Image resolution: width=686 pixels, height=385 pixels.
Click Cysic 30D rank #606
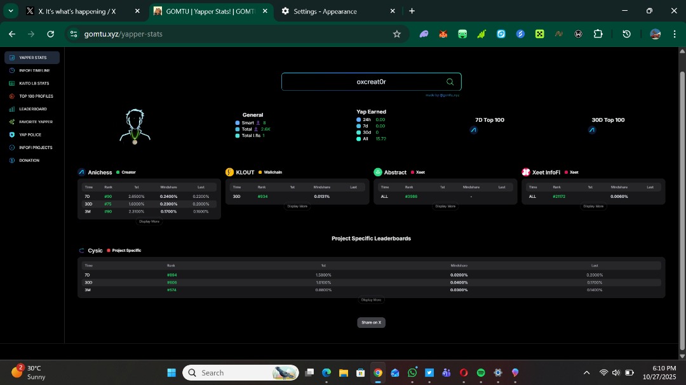171,282
